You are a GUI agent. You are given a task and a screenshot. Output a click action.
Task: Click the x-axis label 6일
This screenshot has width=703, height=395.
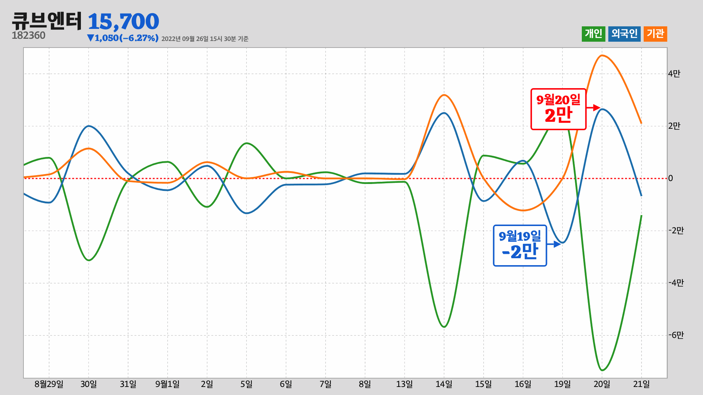click(x=286, y=384)
